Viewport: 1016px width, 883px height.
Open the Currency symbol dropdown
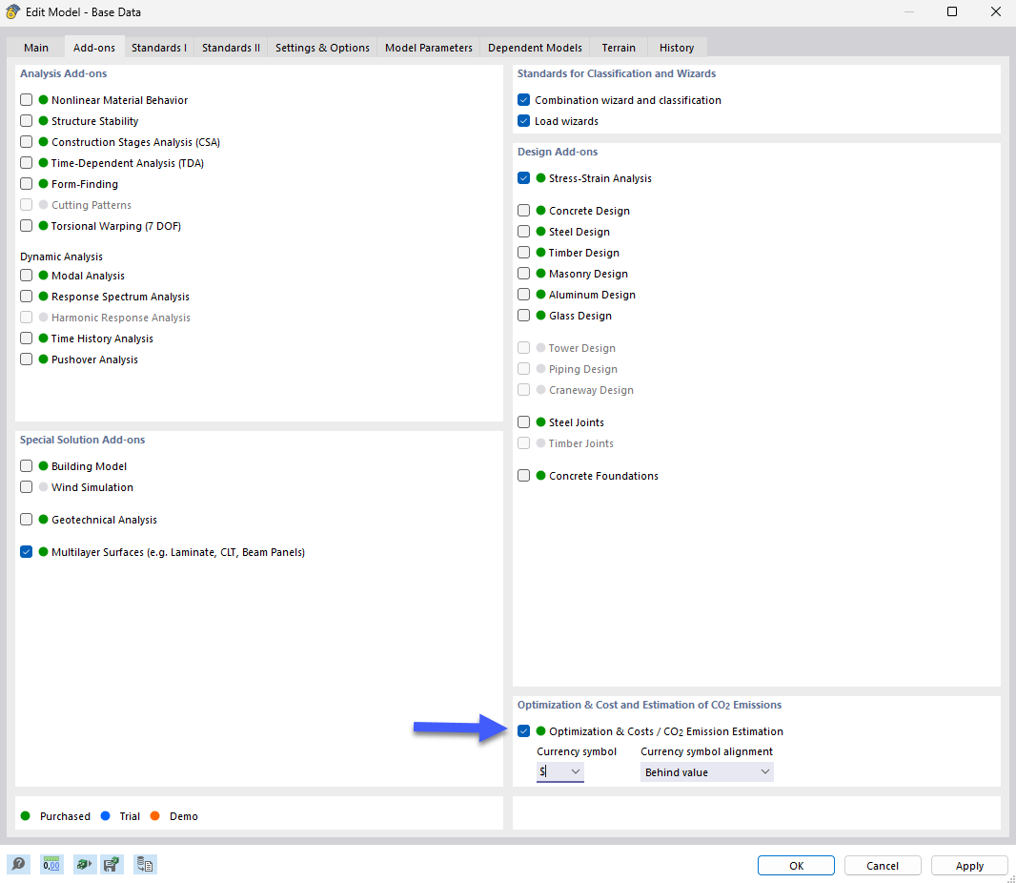pyautogui.click(x=575, y=771)
